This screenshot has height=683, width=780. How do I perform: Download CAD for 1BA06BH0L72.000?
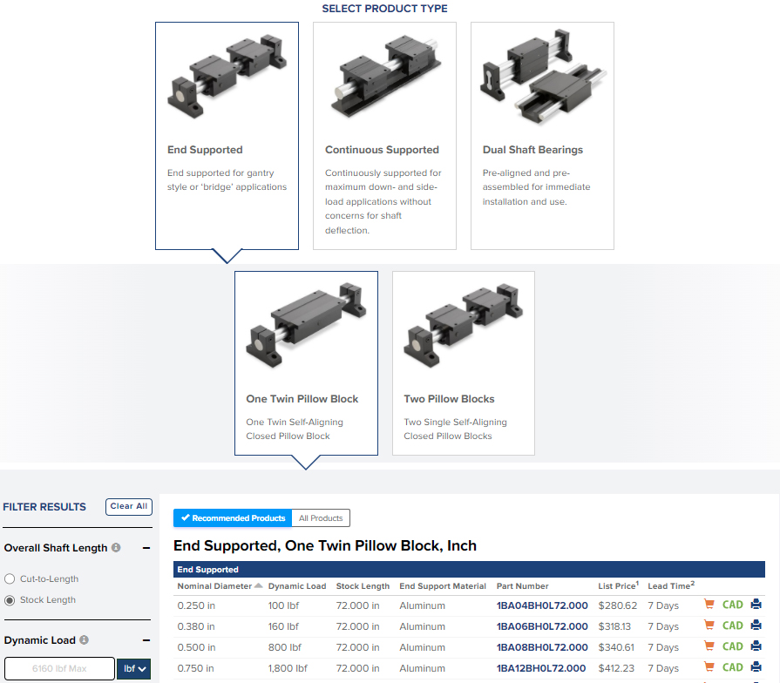click(x=732, y=626)
